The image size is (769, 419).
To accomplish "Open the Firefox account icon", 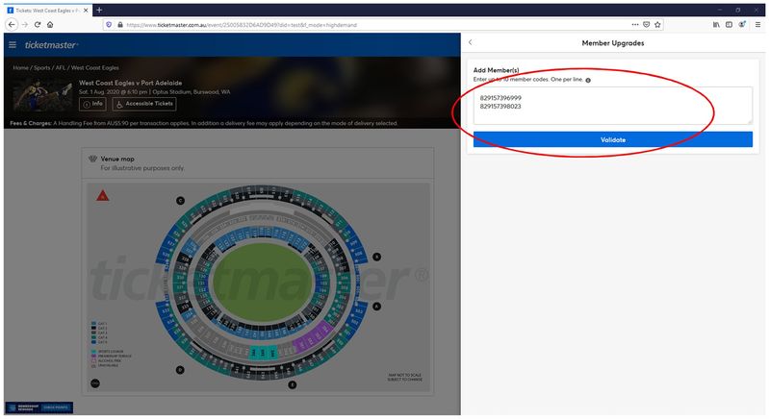I will (742, 24).
